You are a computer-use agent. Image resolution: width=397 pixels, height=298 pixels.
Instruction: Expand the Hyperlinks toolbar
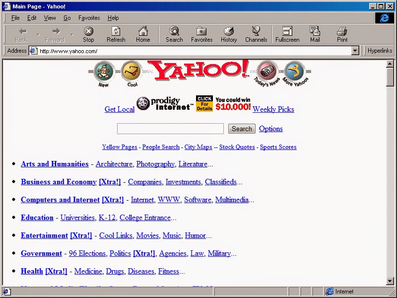click(x=380, y=51)
